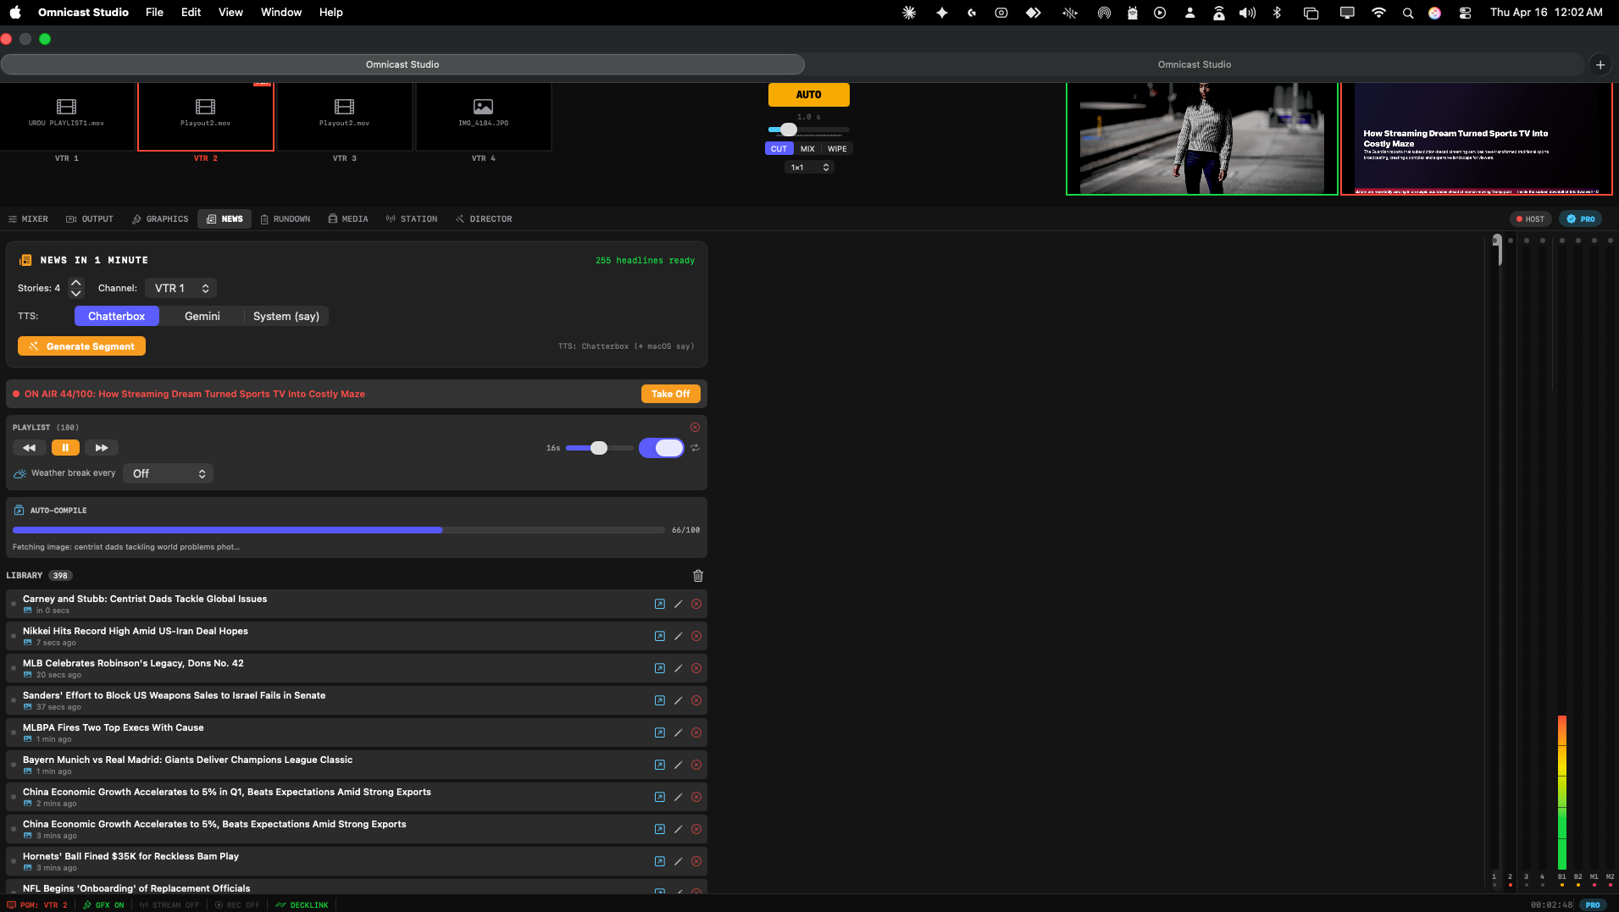The width and height of the screenshot is (1619, 912).
Task: Adjust the 16s playlist duration slider
Action: 599,448
